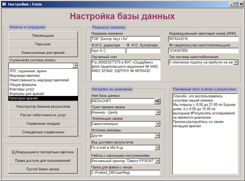Expand Вид доставки результатов dropdown arrow
This screenshot has width=245, height=181.
[157, 148]
